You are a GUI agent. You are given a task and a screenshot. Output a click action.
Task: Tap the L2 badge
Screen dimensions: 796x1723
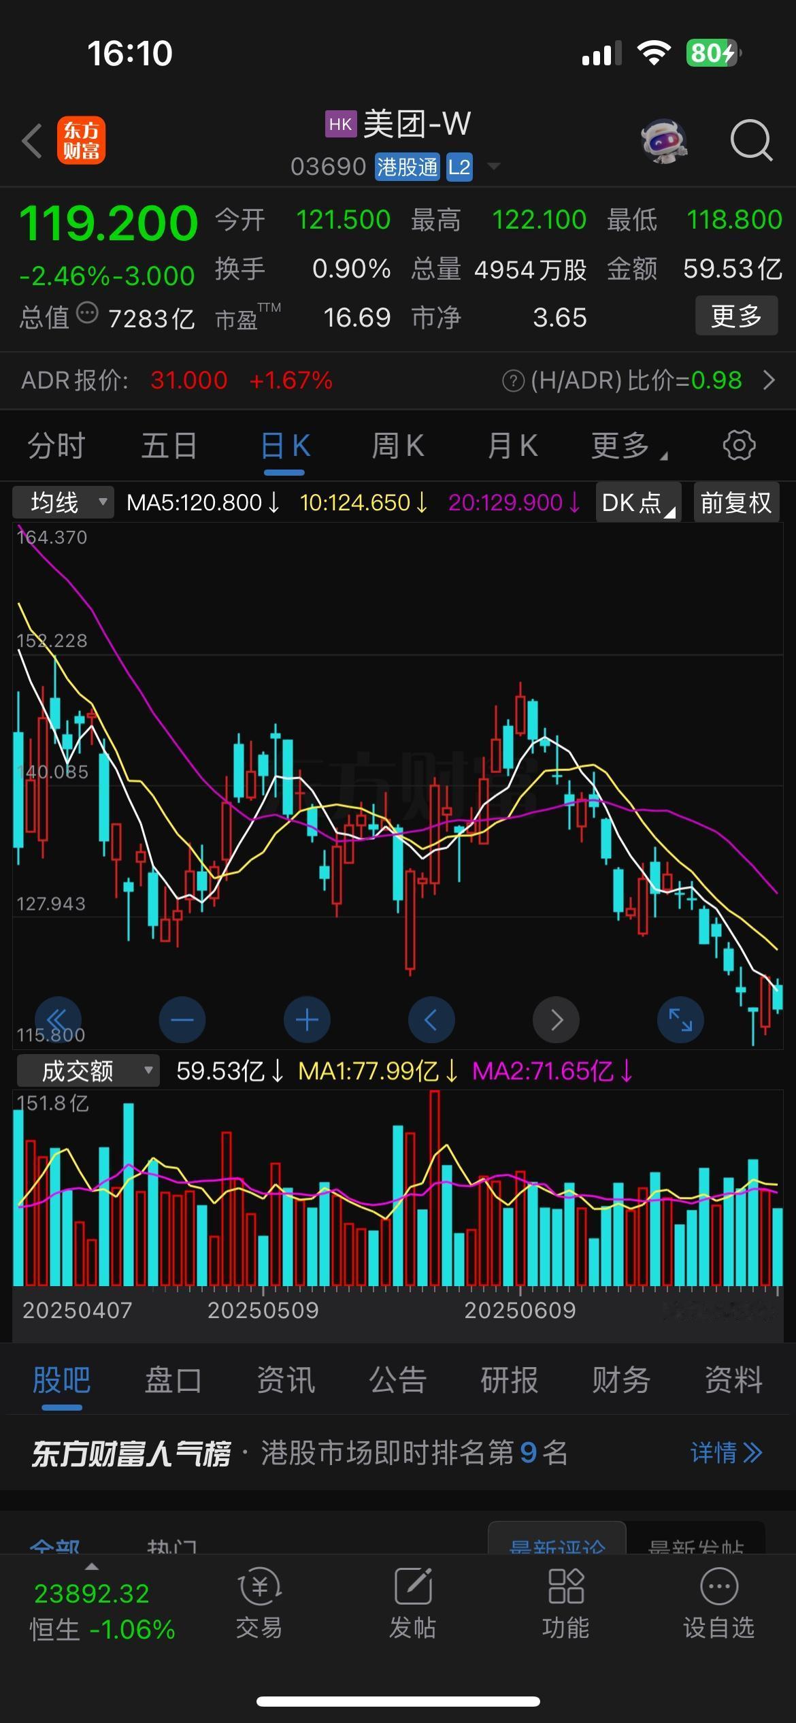pos(459,167)
